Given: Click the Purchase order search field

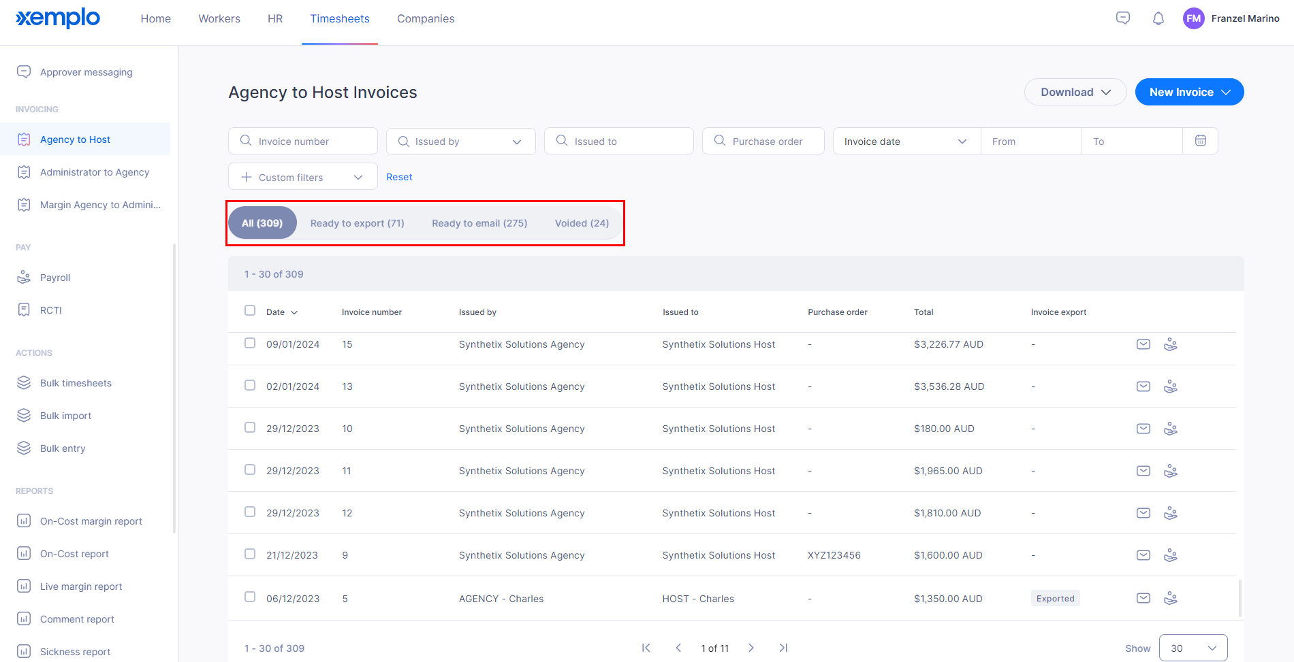Looking at the screenshot, I should (x=763, y=141).
